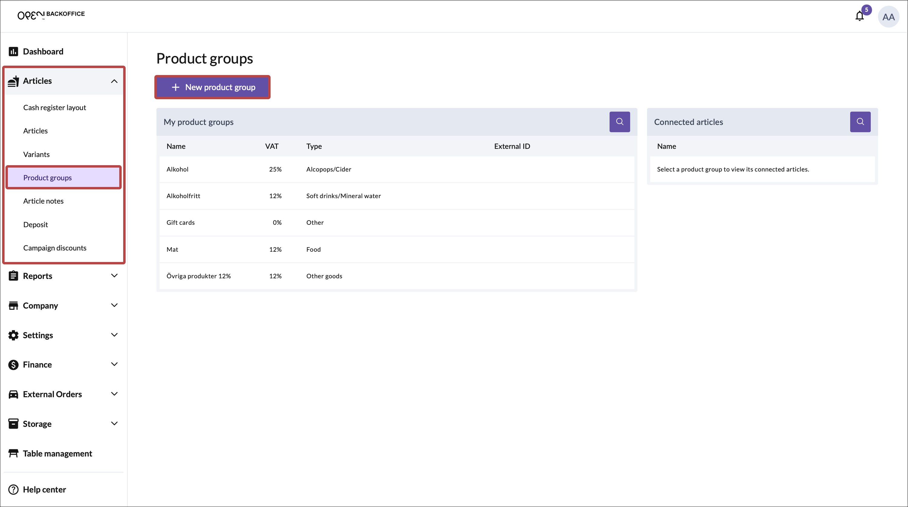This screenshot has height=507, width=908.
Task: Open the AA user avatar menu
Action: point(888,17)
